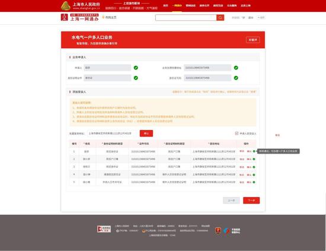Click the green check beside 业务办理 address field
Image resolution: width=326 pixels, height=251 pixels.
(x=236, y=68)
